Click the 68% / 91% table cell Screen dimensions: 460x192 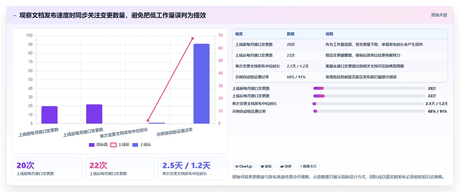point(296,77)
